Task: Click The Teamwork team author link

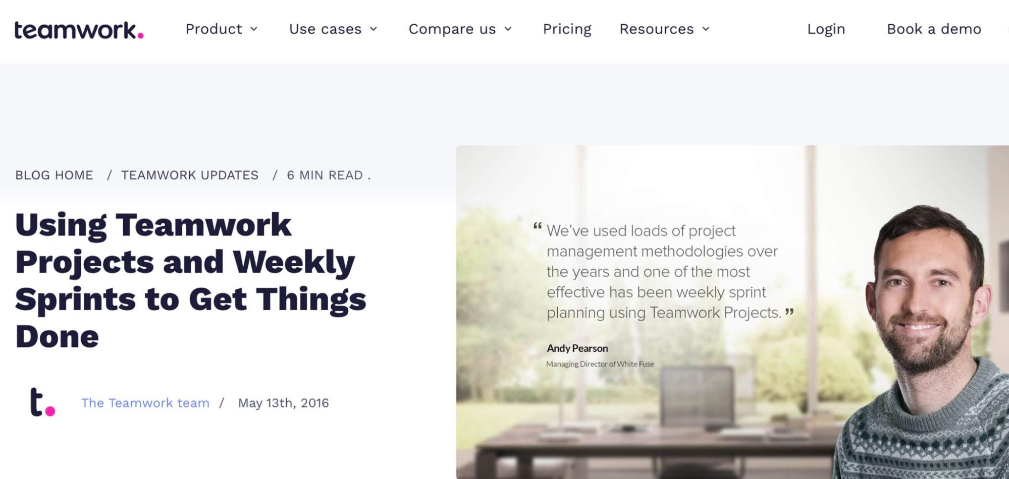Action: coord(145,403)
